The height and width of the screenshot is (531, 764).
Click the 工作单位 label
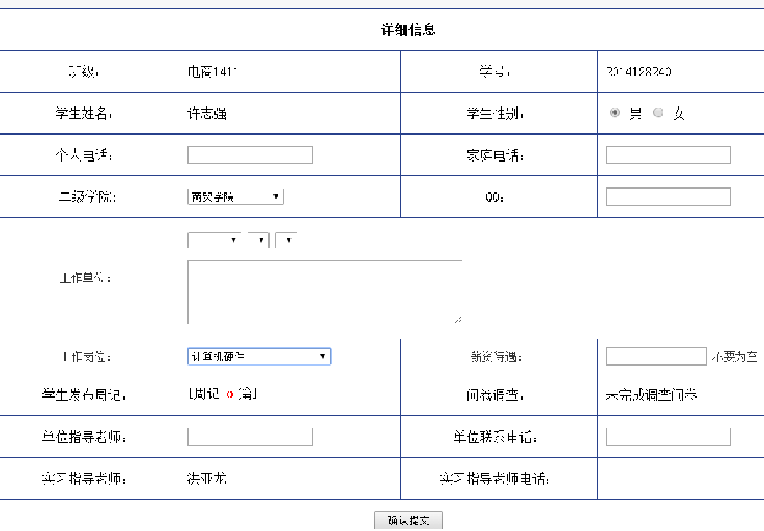(x=85, y=278)
